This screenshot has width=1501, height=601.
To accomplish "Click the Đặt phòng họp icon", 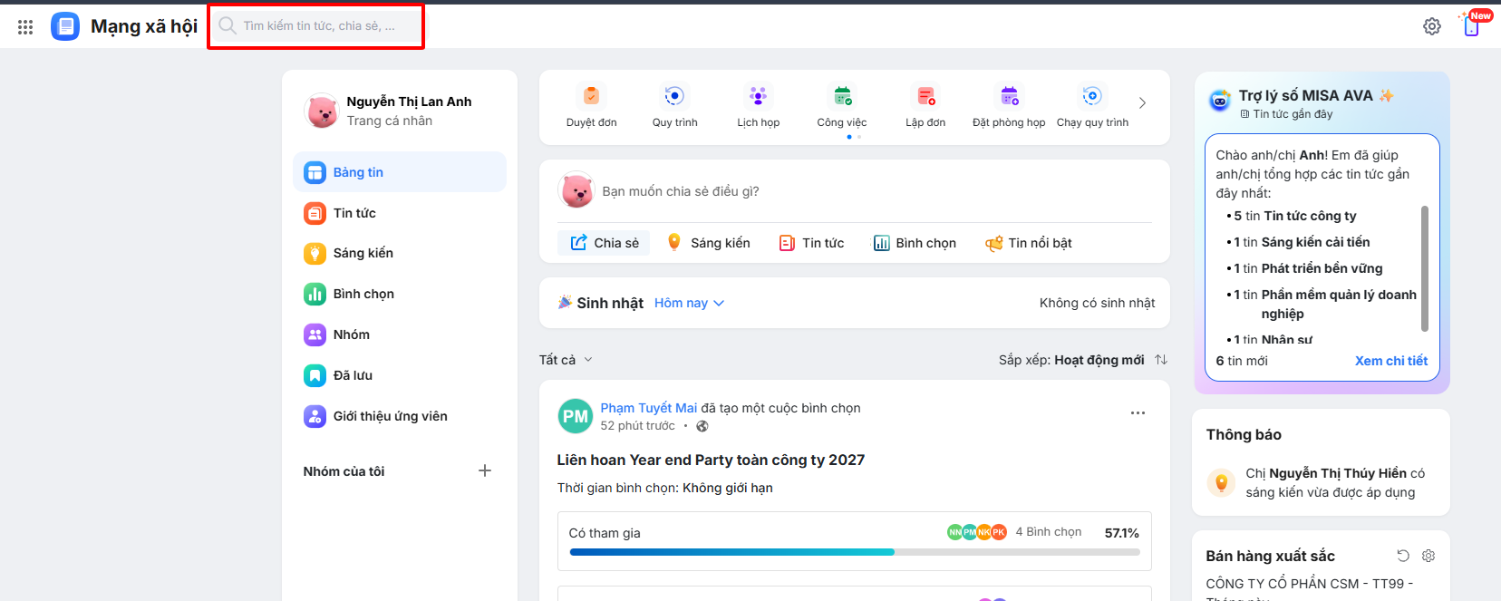I will (x=1009, y=96).
